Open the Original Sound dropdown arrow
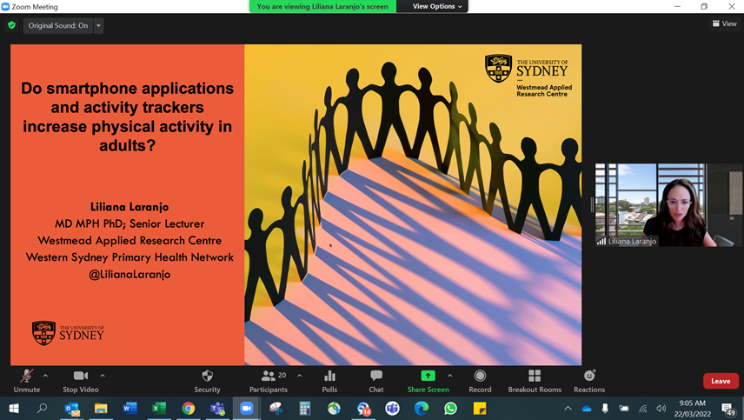Image resolution: width=744 pixels, height=420 pixels. [99, 25]
